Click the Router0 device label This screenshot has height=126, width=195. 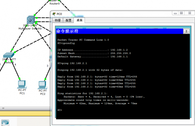coord(55,4)
